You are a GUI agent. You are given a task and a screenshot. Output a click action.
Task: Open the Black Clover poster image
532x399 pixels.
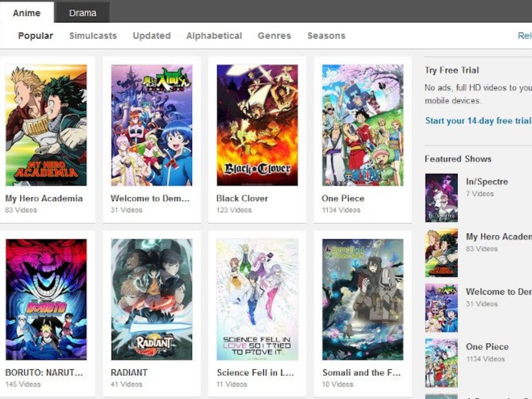pyautogui.click(x=257, y=125)
